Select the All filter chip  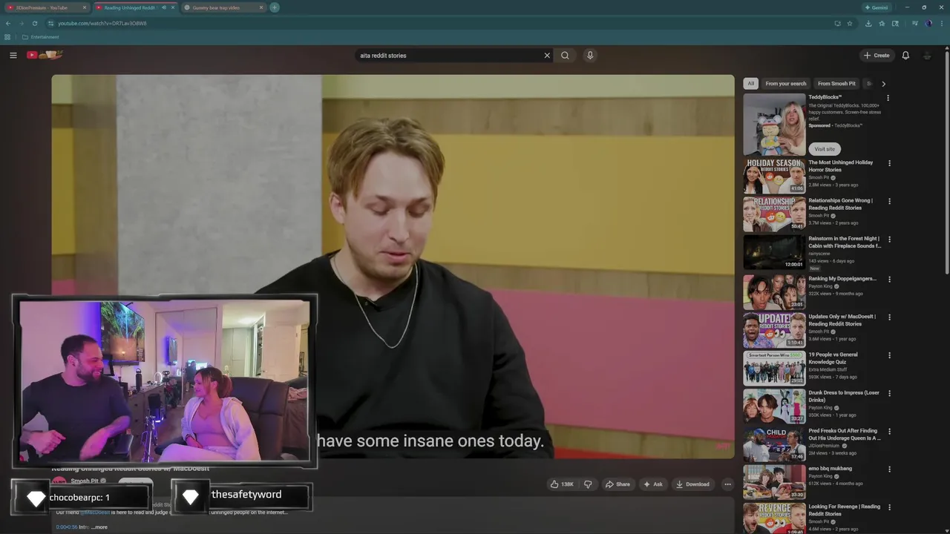750,84
